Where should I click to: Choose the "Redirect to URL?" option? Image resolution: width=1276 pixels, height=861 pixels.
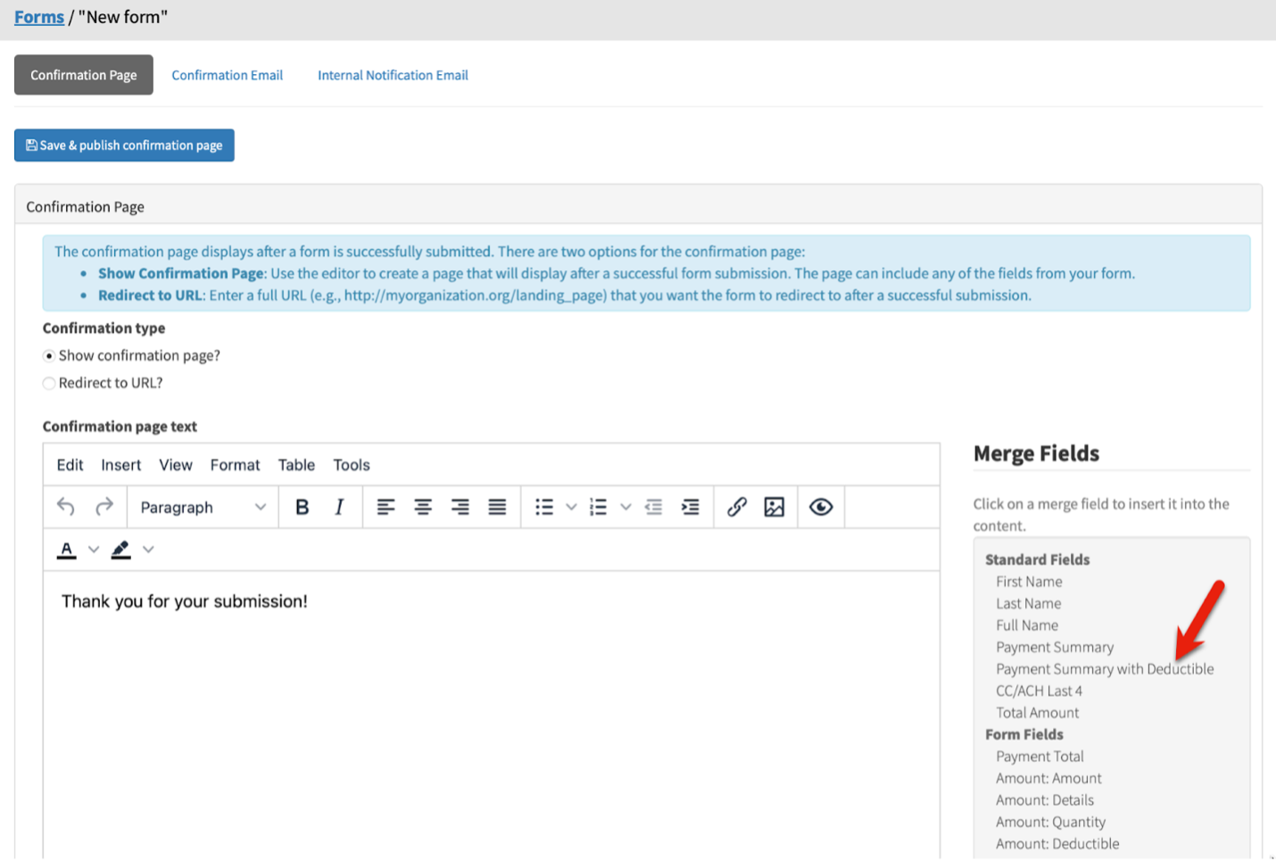pos(49,384)
